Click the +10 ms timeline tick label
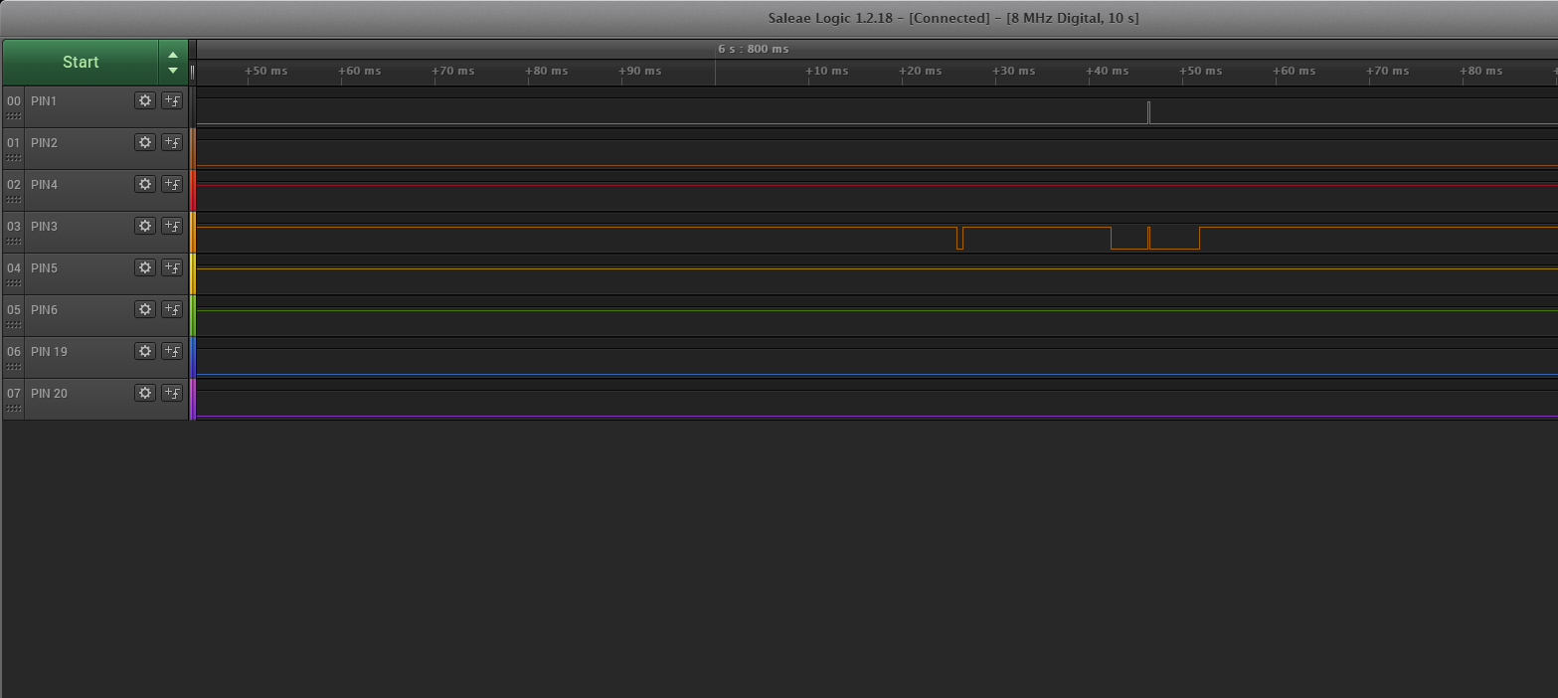The image size is (1558, 698). click(x=827, y=71)
